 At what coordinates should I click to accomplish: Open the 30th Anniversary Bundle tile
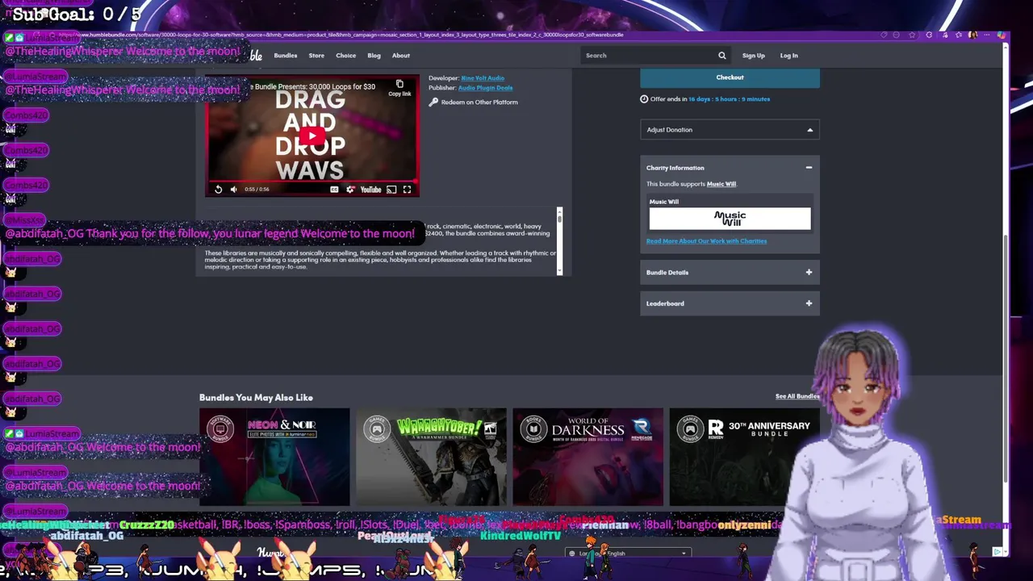coord(744,457)
